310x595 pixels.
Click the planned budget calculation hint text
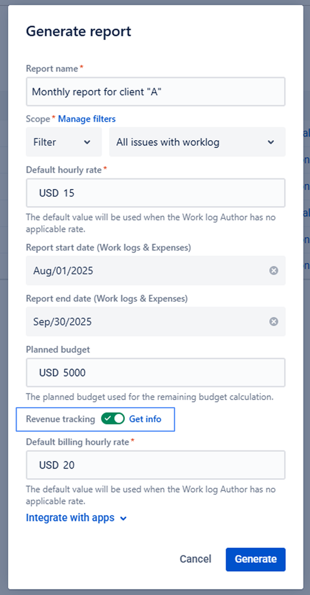149,397
